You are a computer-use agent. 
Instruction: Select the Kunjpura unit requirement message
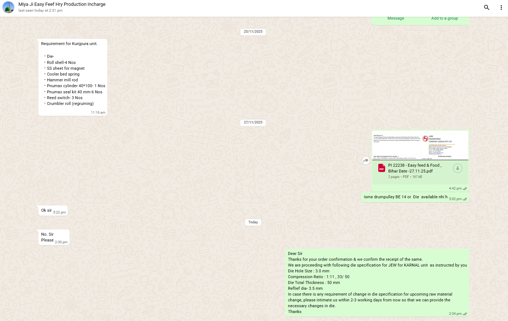73,77
